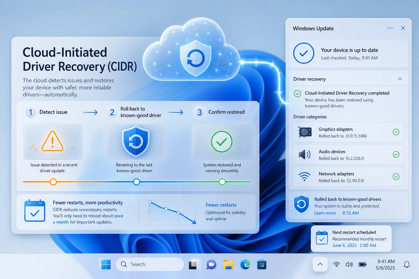Open the Learn more link
This screenshot has height=279, width=419.
pyautogui.click(x=325, y=213)
